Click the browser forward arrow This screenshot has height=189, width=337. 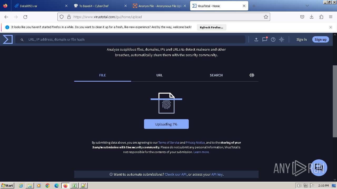pyautogui.click(x=16, y=17)
